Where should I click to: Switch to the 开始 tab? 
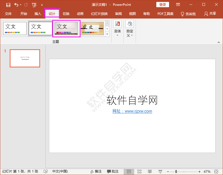[x=24, y=14]
